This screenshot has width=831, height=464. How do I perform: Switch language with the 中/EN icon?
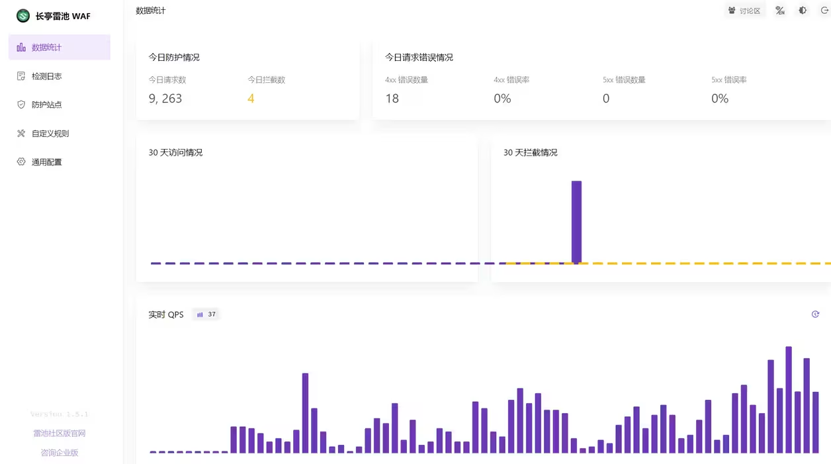780,11
